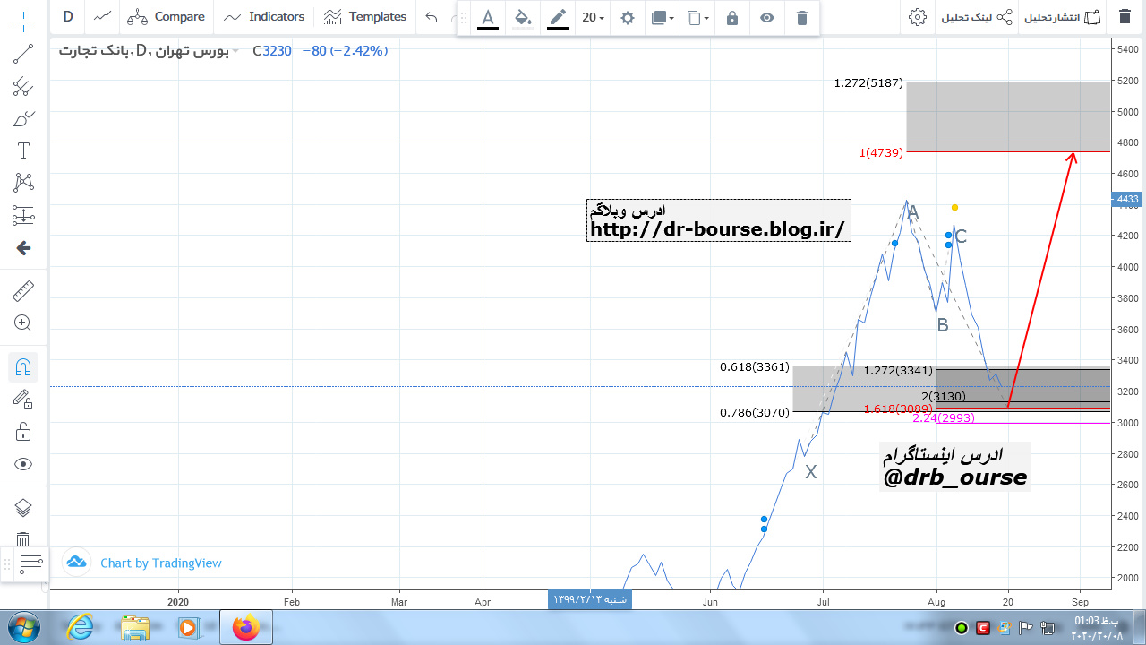The image size is (1146, 645).
Task: Change the text color swatch
Action: pyautogui.click(x=488, y=18)
